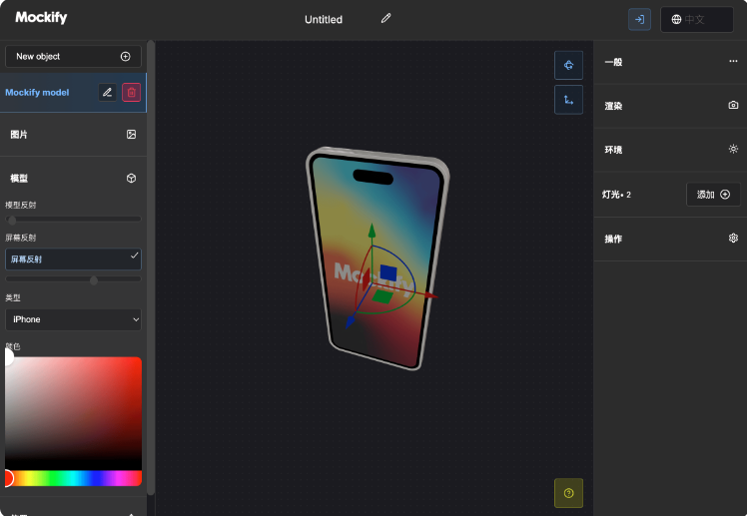The image size is (747, 516).
Task: Collapse the 模型 section
Action: click(x=73, y=178)
